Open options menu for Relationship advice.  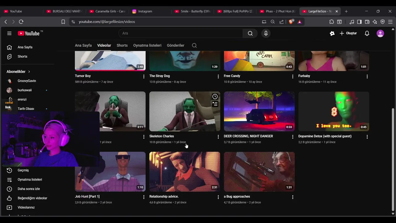[x=218, y=197]
